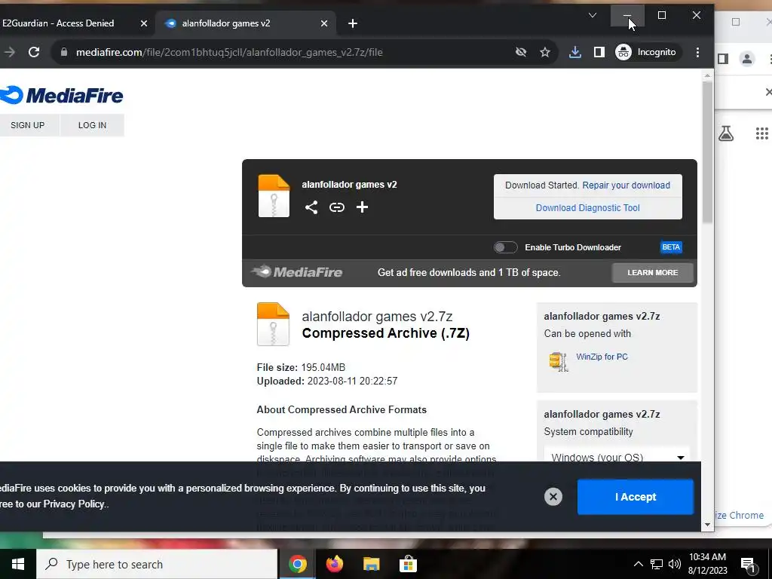Open the Chrome three-dot menu
This screenshot has height=579, width=772.
coord(697,52)
